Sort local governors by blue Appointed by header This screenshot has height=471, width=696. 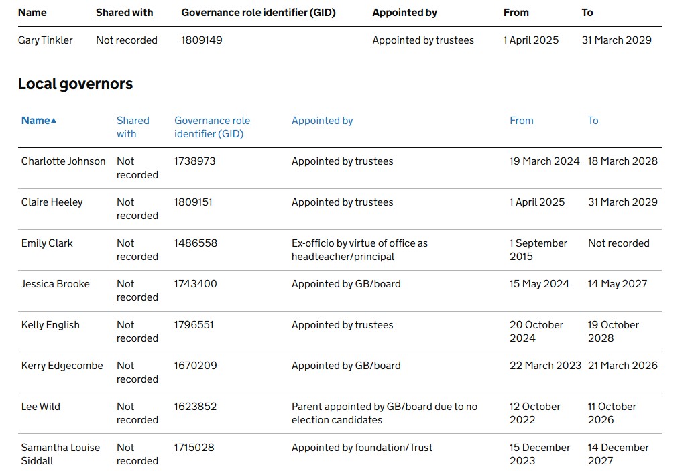pyautogui.click(x=322, y=121)
